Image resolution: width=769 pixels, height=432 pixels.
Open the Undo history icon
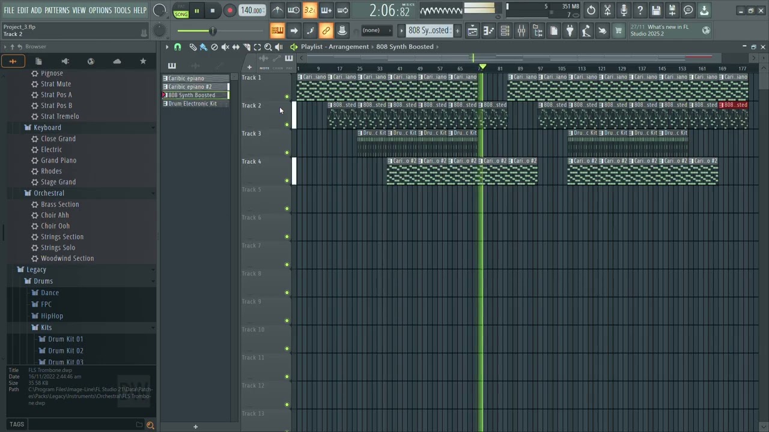click(x=591, y=10)
